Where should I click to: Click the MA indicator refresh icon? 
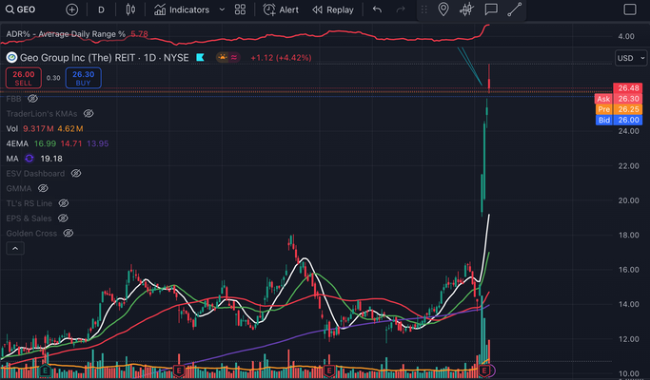29,159
